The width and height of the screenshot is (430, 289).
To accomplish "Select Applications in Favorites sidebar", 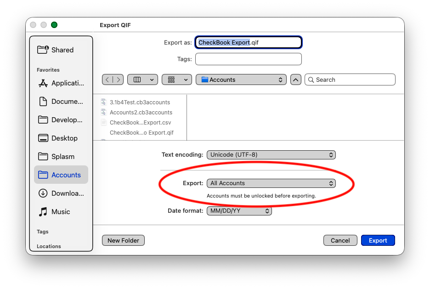I will coord(61,83).
